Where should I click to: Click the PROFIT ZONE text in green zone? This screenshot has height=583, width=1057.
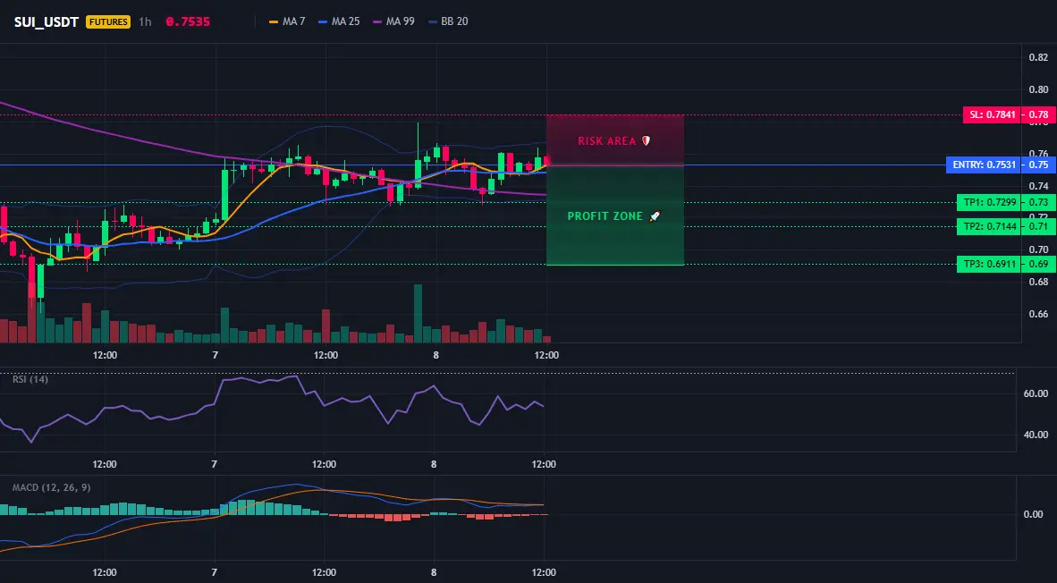[x=605, y=216]
